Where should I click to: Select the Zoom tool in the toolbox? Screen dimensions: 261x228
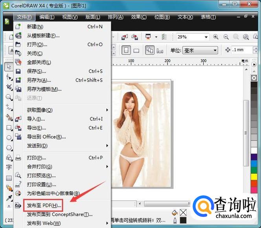pos(9,97)
